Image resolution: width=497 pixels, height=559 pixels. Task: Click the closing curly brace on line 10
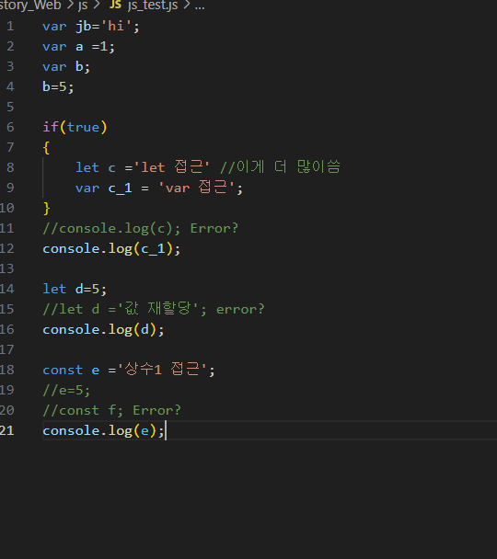tap(46, 208)
